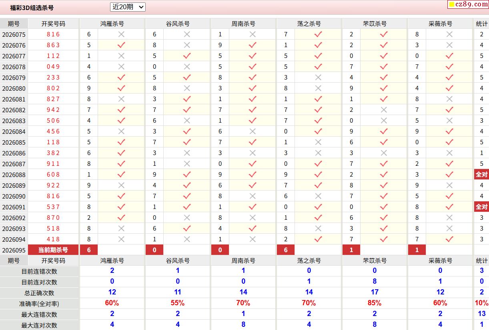489x330 pixels.
Task: Select 鸿雁 current kill number in row 2026095
Action: point(89,250)
